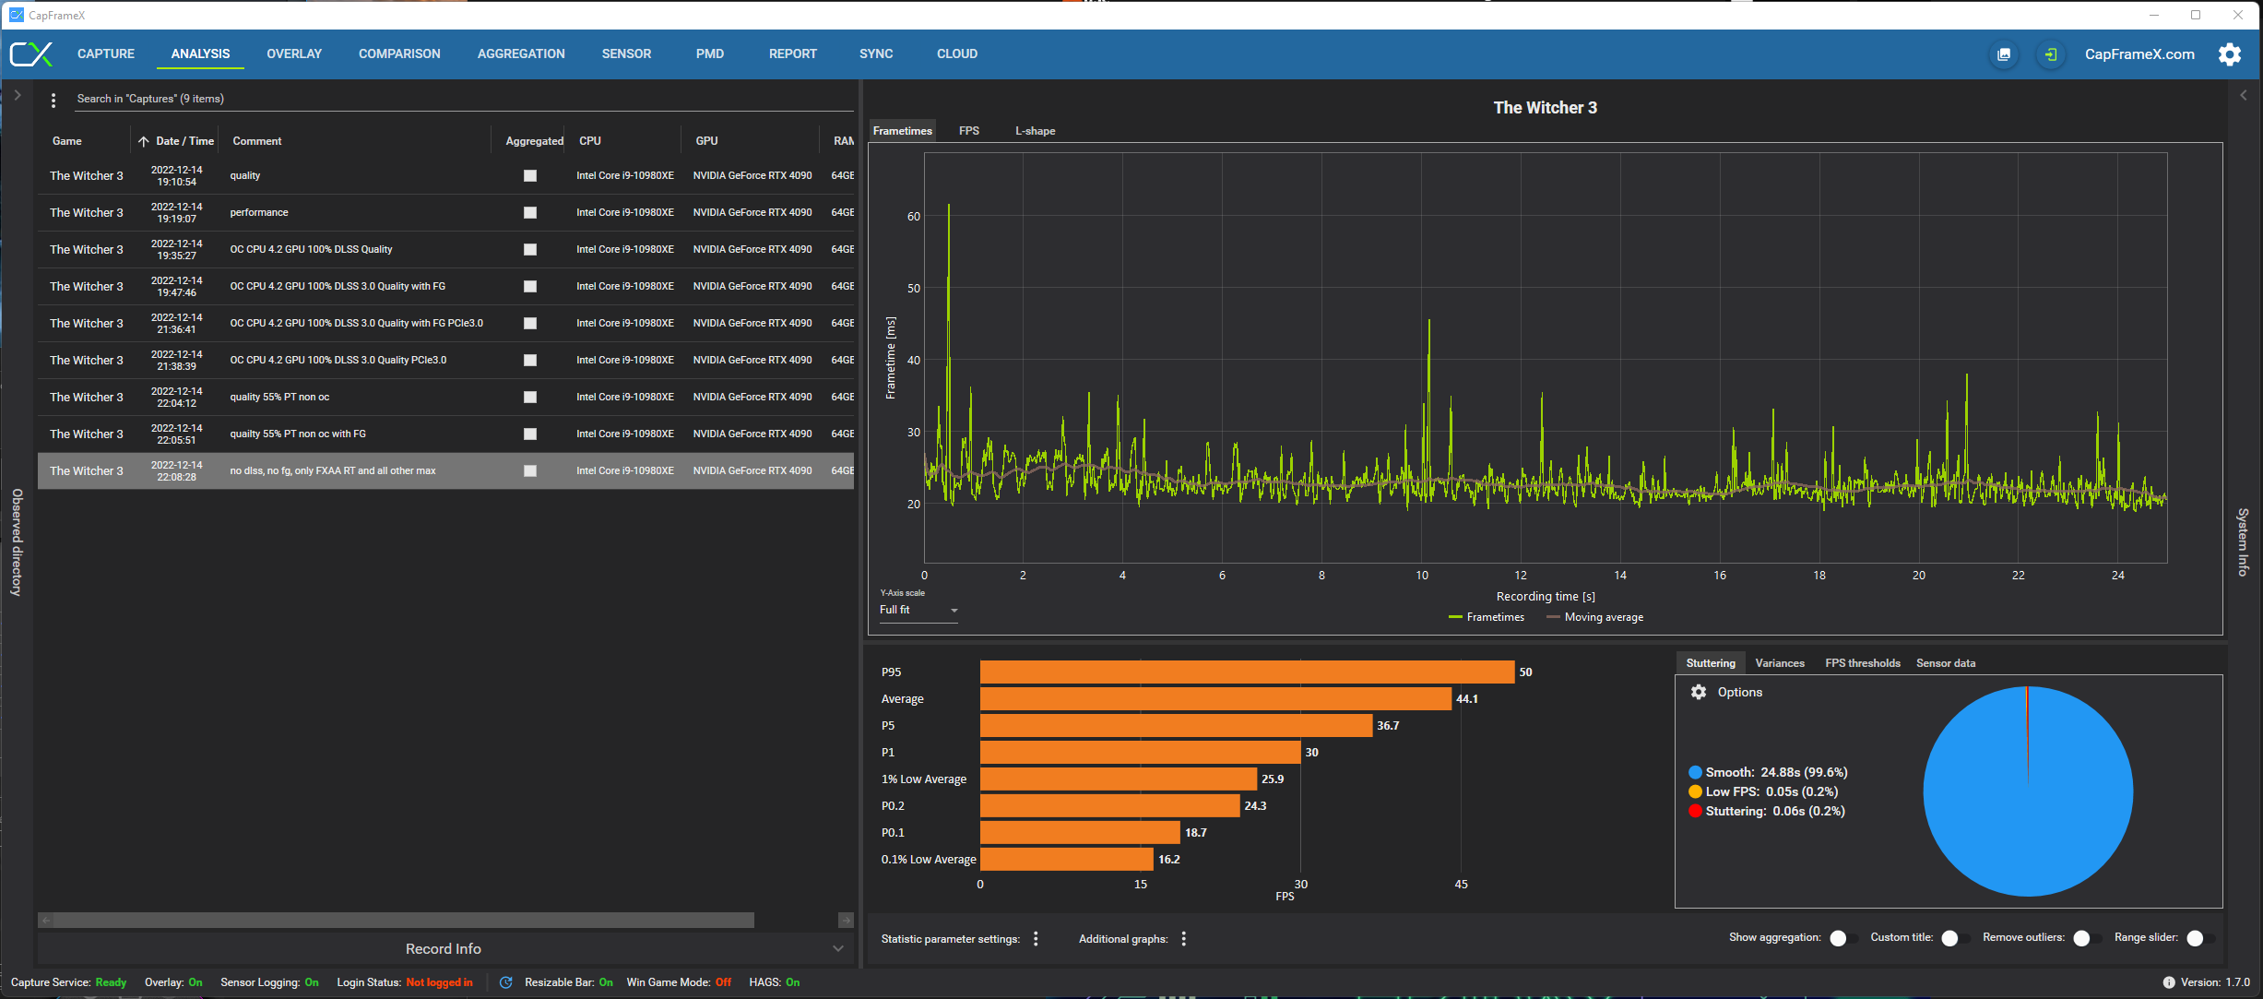Switch to the COMPARISON tab
This screenshot has height=999, width=2263.
[x=399, y=54]
